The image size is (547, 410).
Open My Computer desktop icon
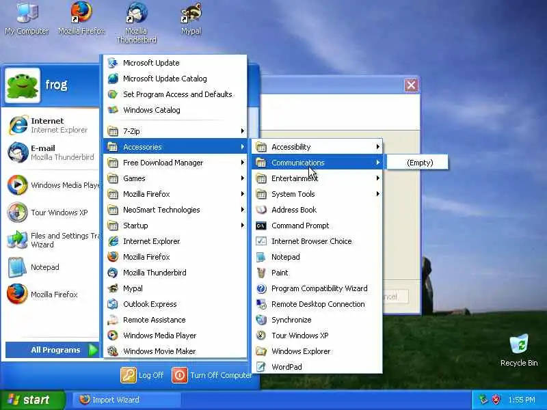pyautogui.click(x=27, y=18)
